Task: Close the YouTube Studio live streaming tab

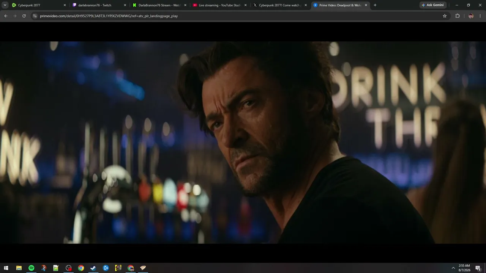Action: (x=245, y=5)
